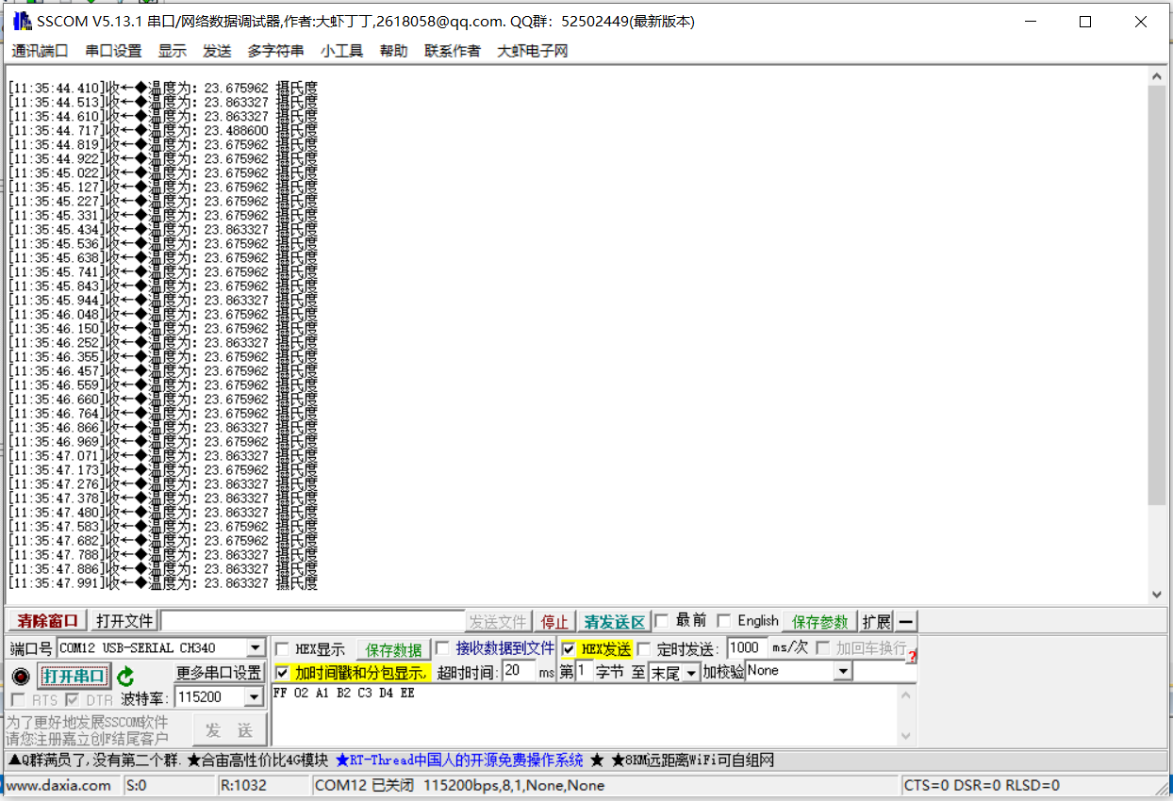
Task: Disable the HEX发送 checkbox
Action: (x=568, y=648)
